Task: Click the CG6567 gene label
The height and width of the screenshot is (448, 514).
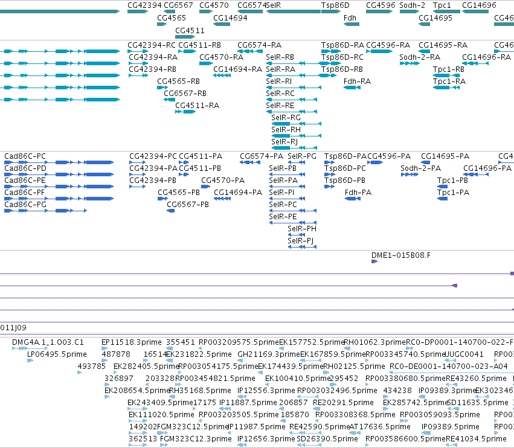Action: pyautogui.click(x=178, y=5)
